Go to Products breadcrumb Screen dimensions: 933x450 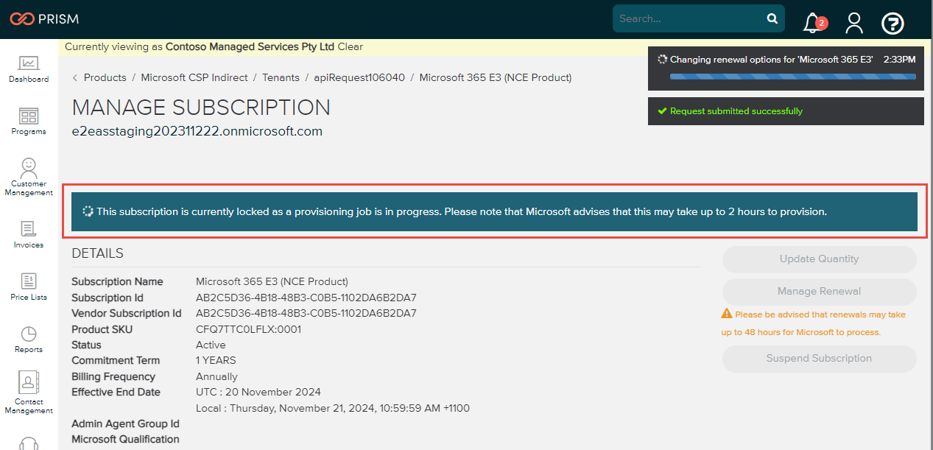tap(105, 77)
